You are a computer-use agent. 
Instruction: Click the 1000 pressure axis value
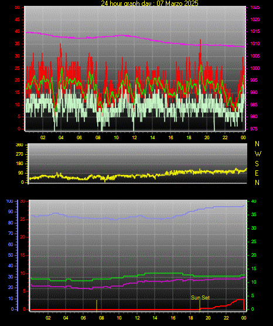(x=255, y=68)
